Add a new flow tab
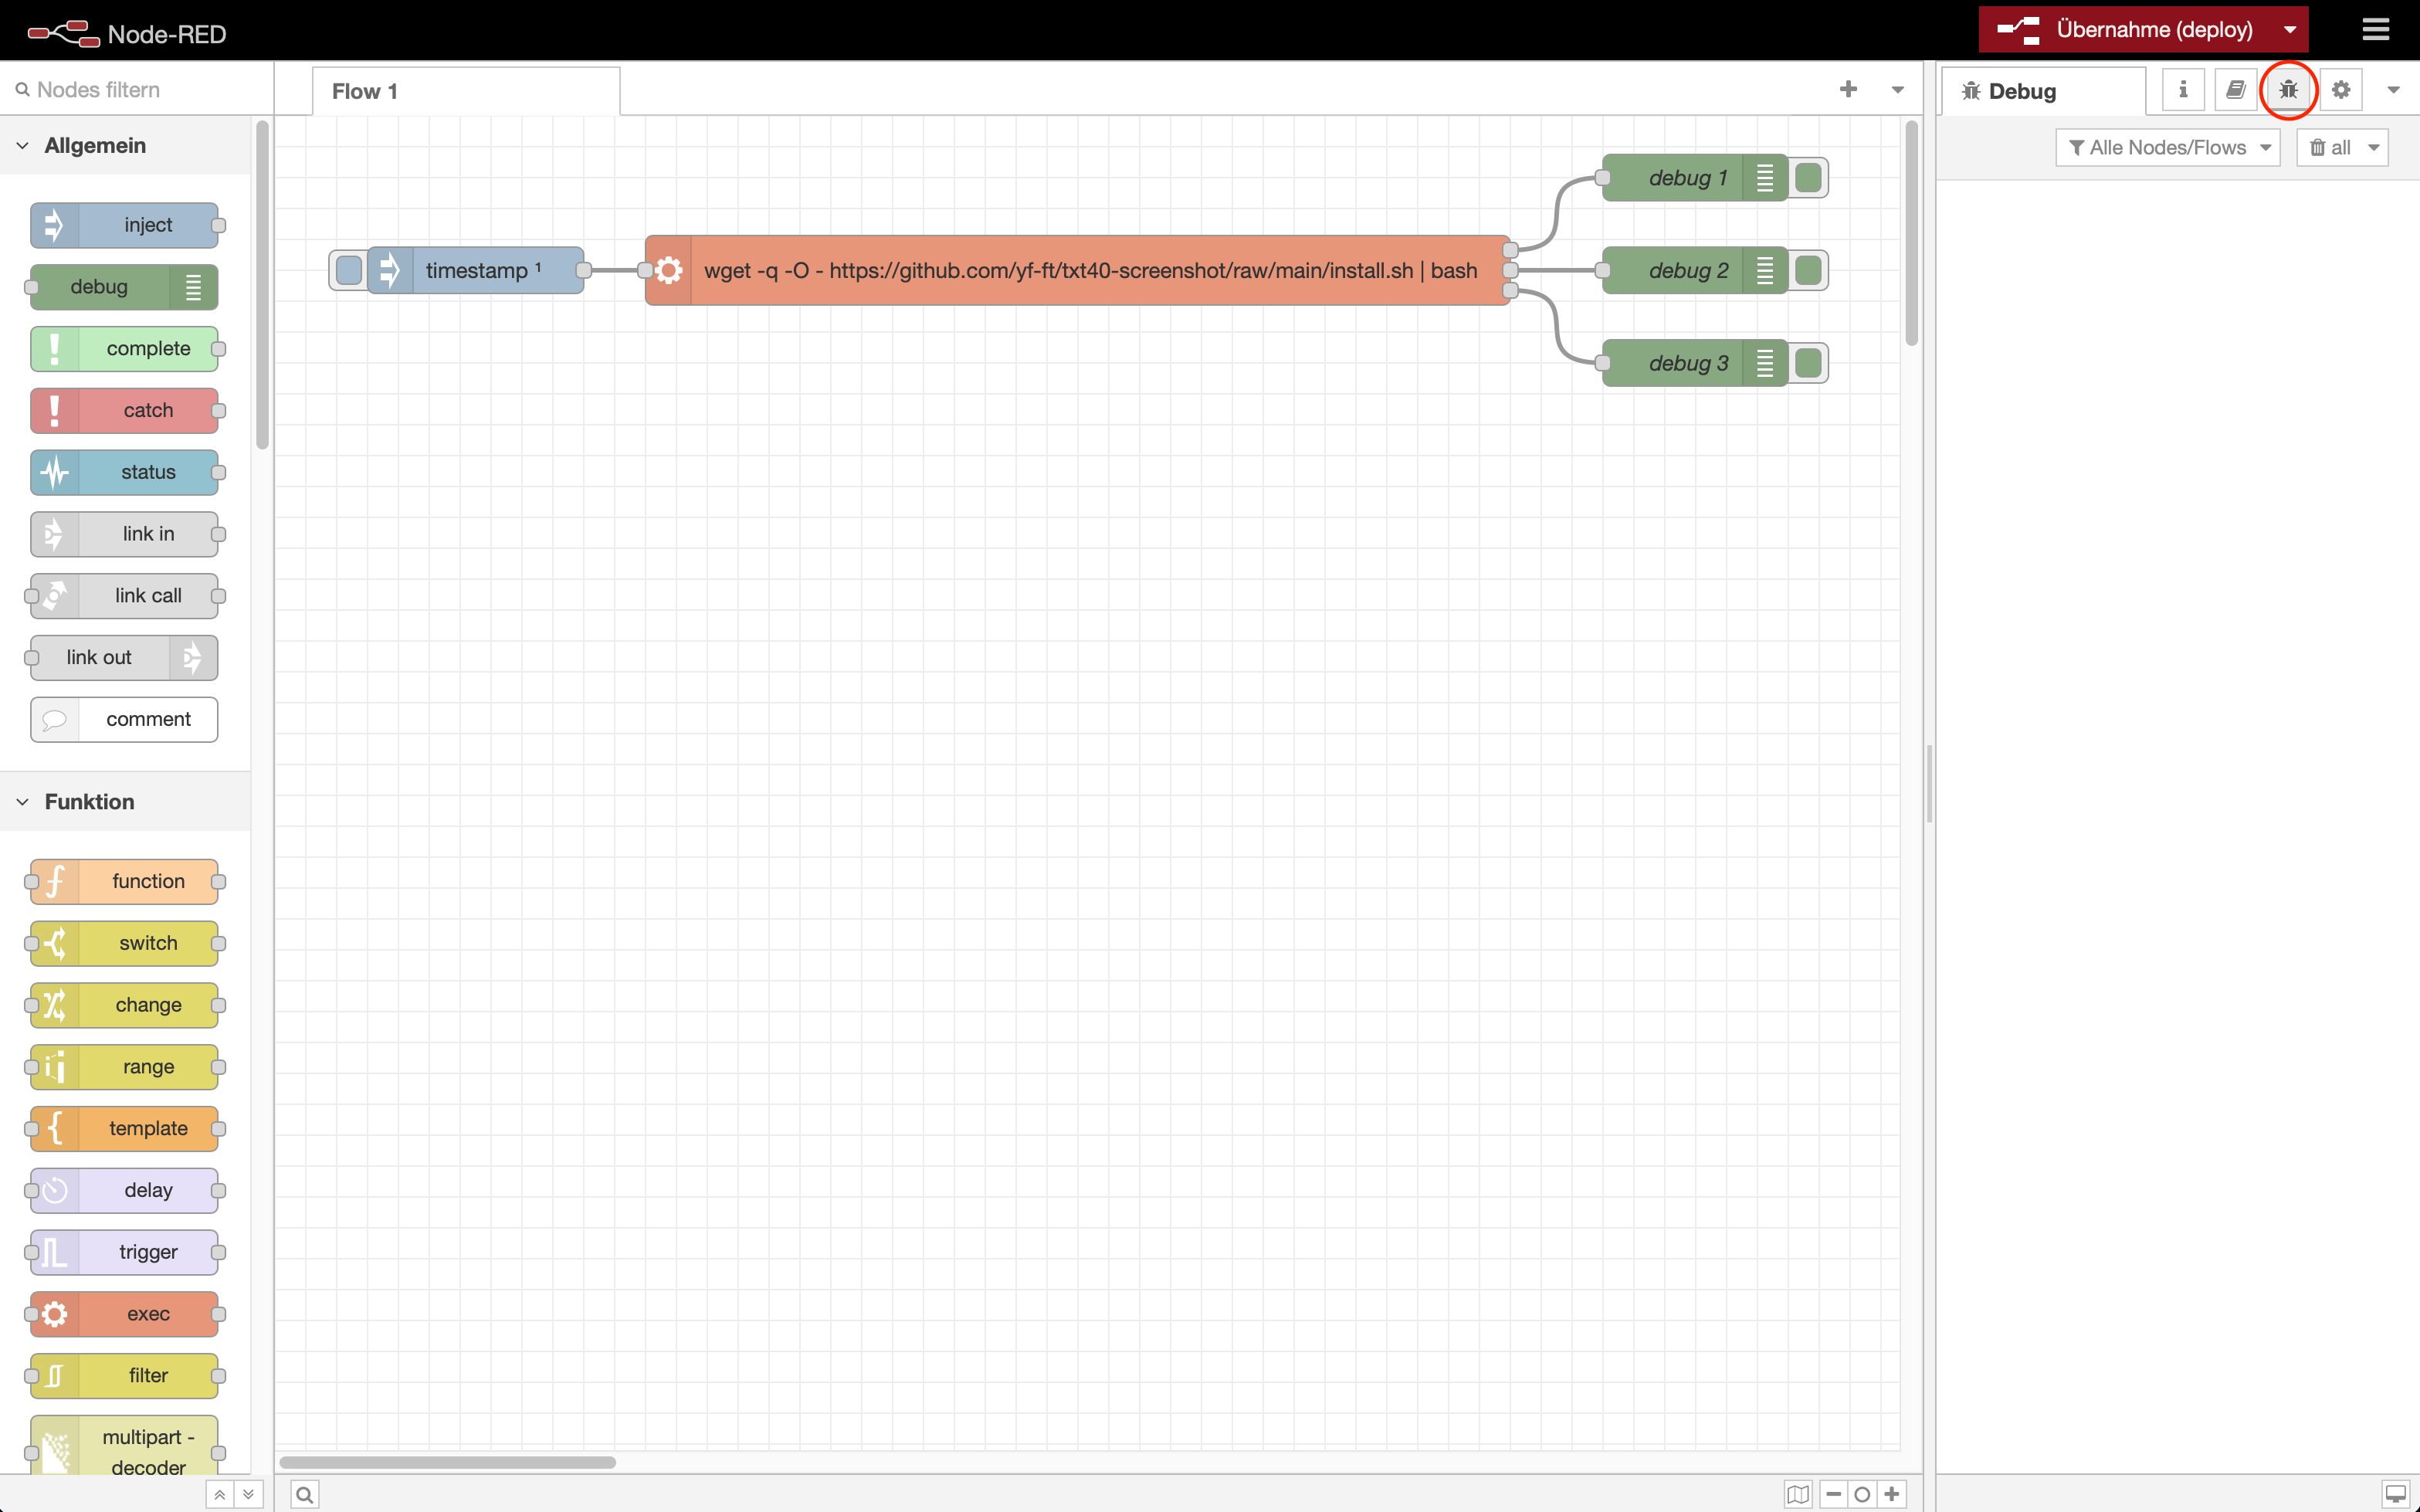Screen dimensions: 2420x1512 (x=1848, y=90)
